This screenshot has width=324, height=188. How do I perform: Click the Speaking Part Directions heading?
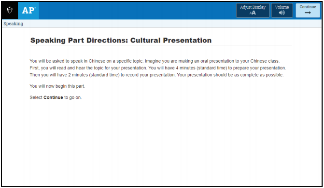[x=121, y=40]
